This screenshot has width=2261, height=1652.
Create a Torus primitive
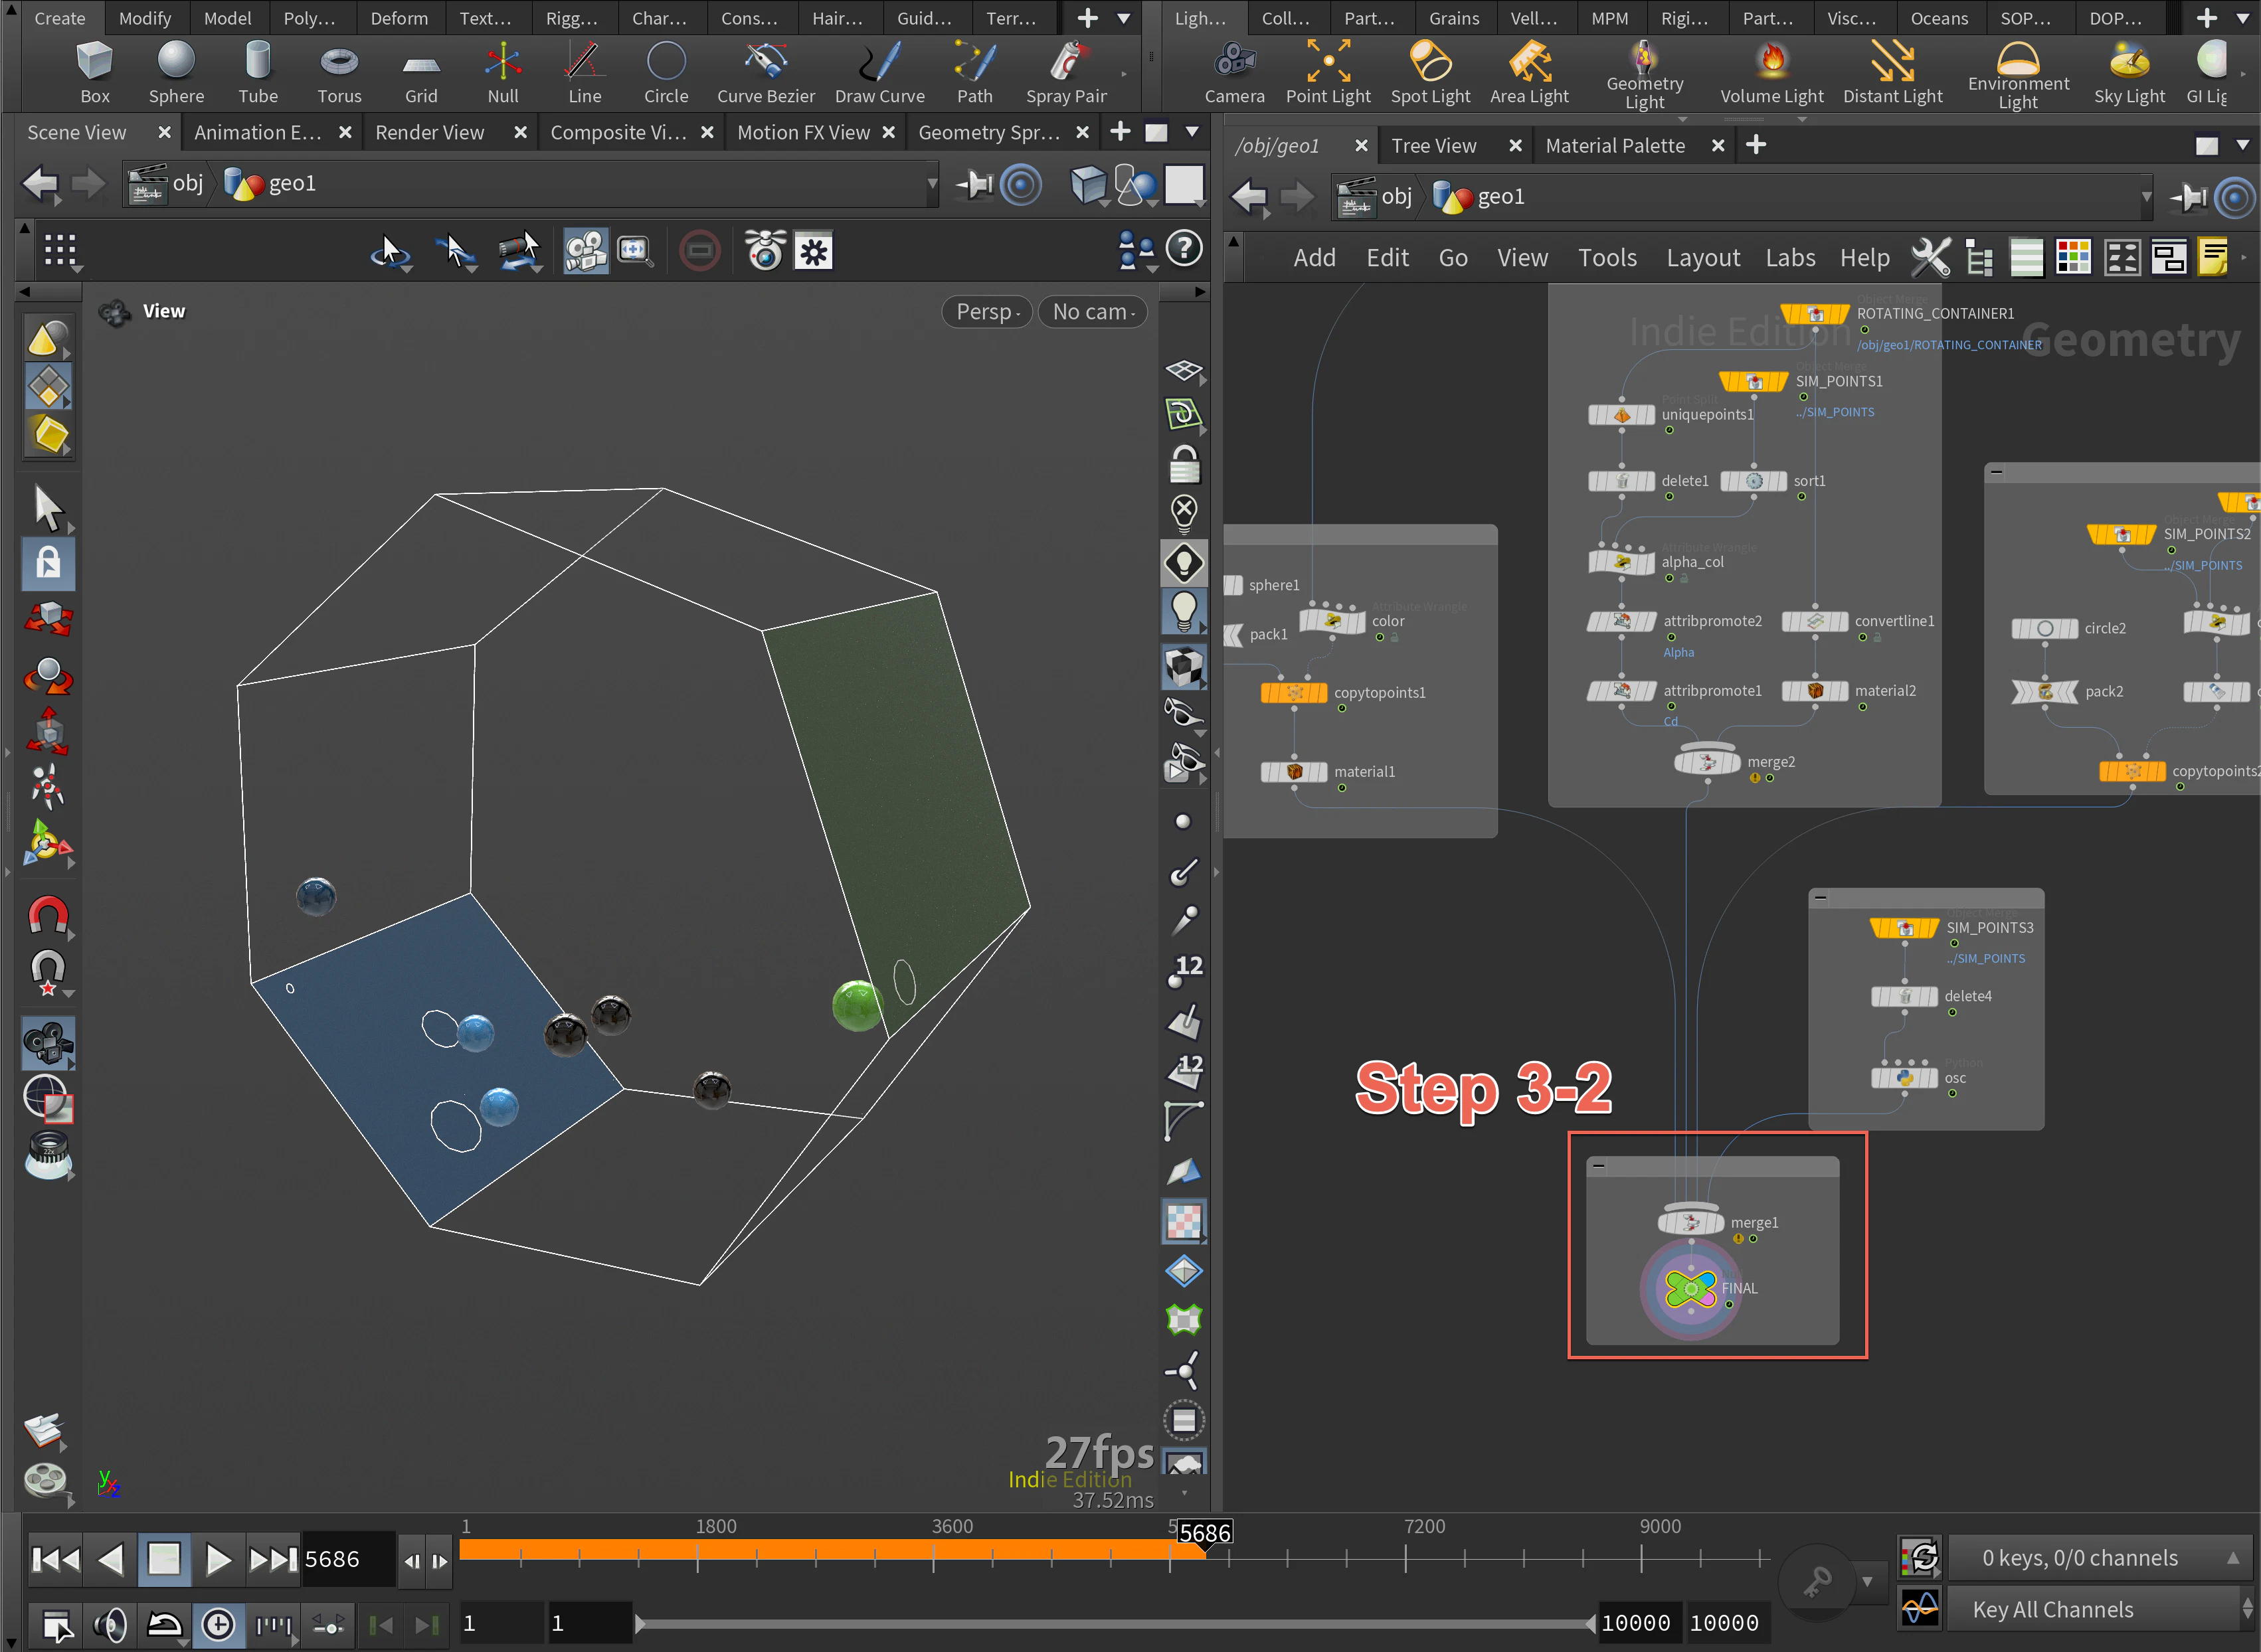(x=339, y=72)
